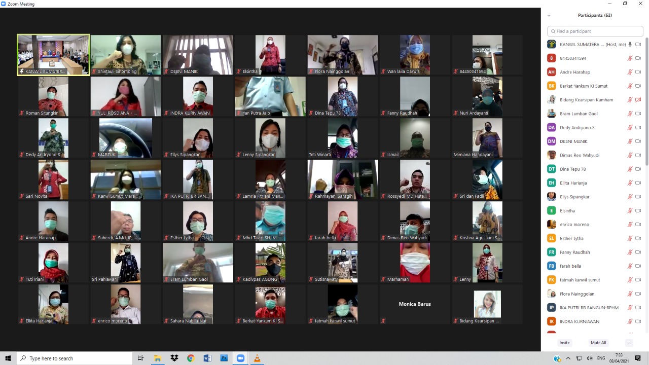This screenshot has width=649, height=365.
Task: Toggle mute for INDRA KURNIAWAN in the list
Action: click(630, 321)
